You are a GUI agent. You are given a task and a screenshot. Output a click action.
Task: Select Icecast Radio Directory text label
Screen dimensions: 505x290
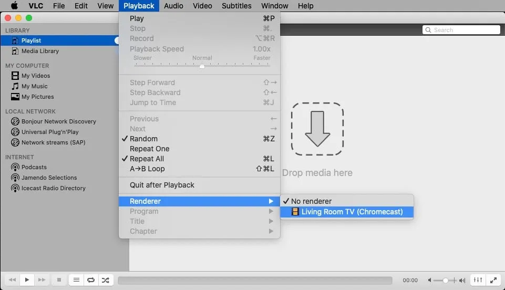(x=54, y=188)
